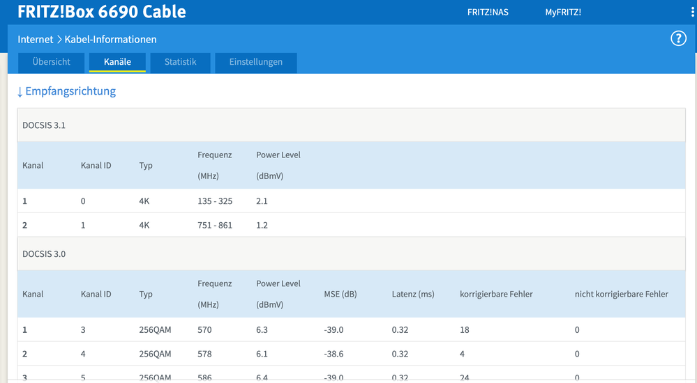The height and width of the screenshot is (383, 697).
Task: Click the DOCSIS 3.1 section header
Action: [x=44, y=125]
